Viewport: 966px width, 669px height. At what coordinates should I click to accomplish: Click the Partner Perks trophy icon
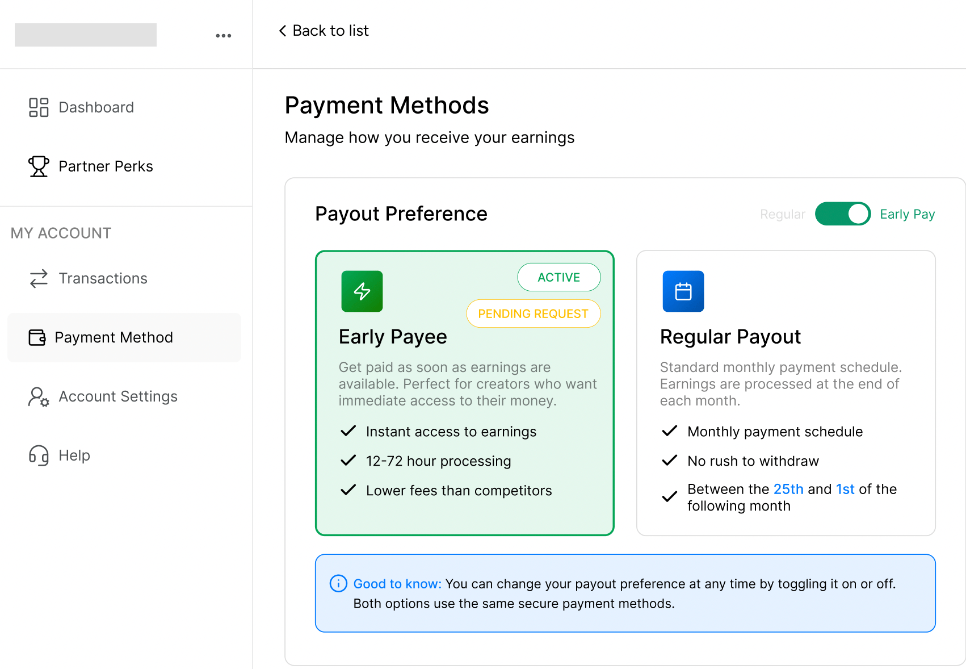[x=39, y=166]
